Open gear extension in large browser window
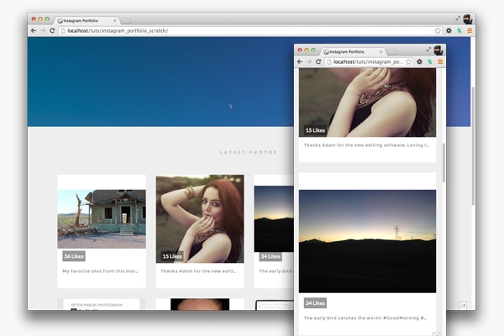Viewport: 504px width, 336px height. pos(449,30)
